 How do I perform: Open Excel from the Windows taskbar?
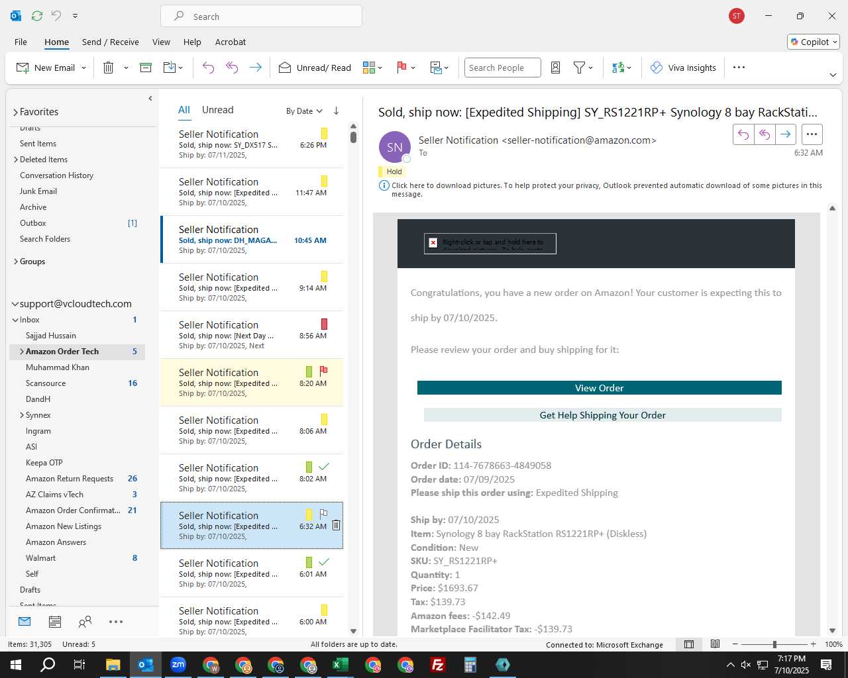(x=341, y=665)
